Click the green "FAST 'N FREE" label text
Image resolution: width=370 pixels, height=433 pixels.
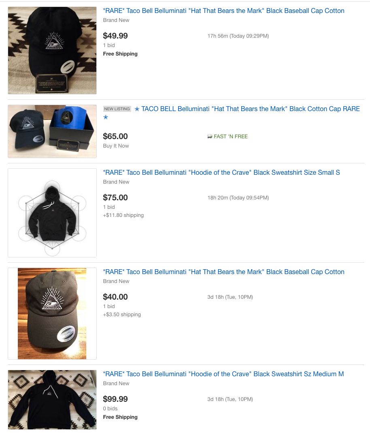(x=231, y=137)
